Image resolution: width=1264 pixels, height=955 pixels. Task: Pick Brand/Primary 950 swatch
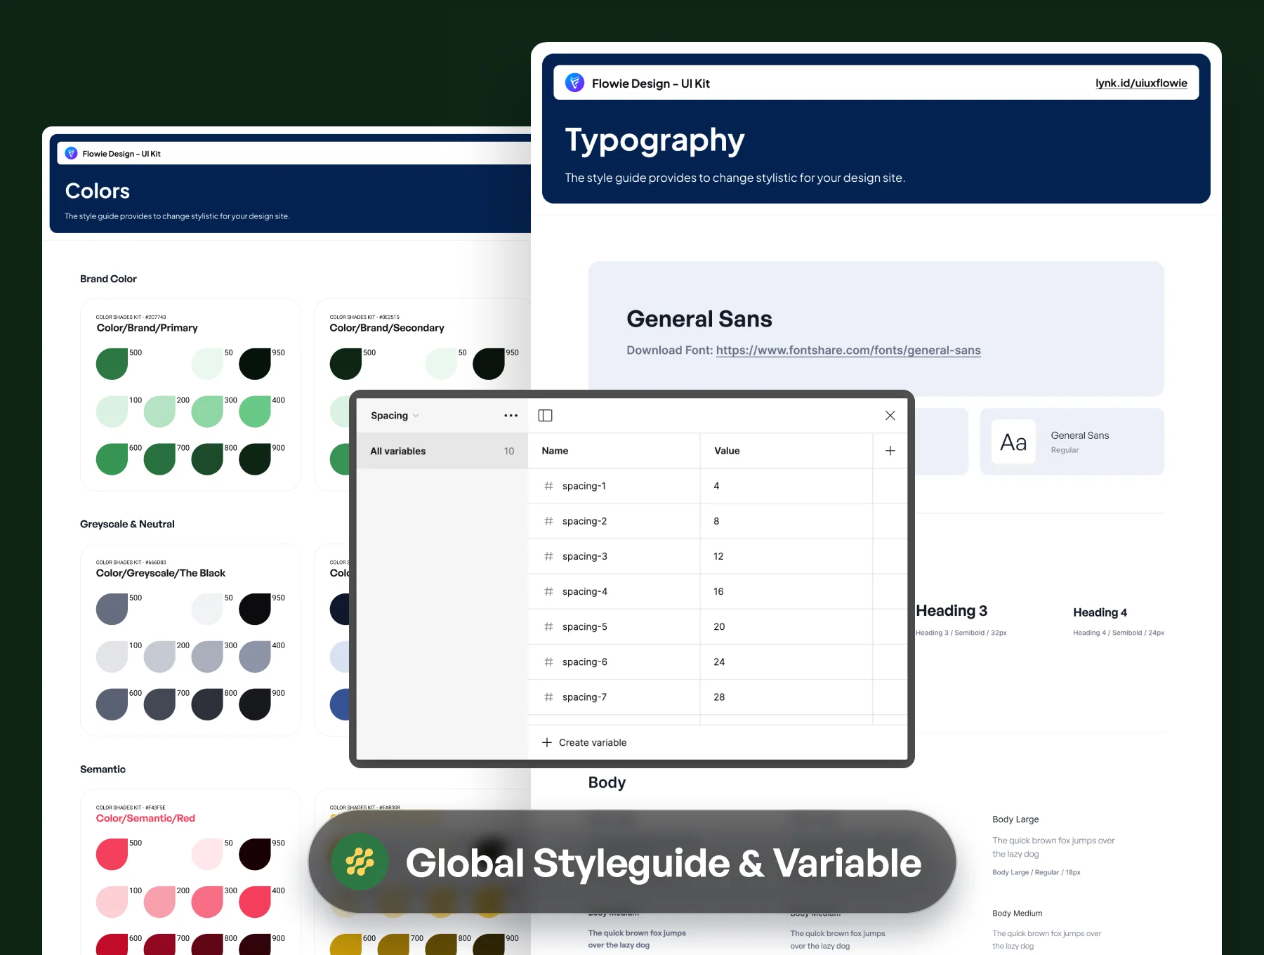point(255,364)
